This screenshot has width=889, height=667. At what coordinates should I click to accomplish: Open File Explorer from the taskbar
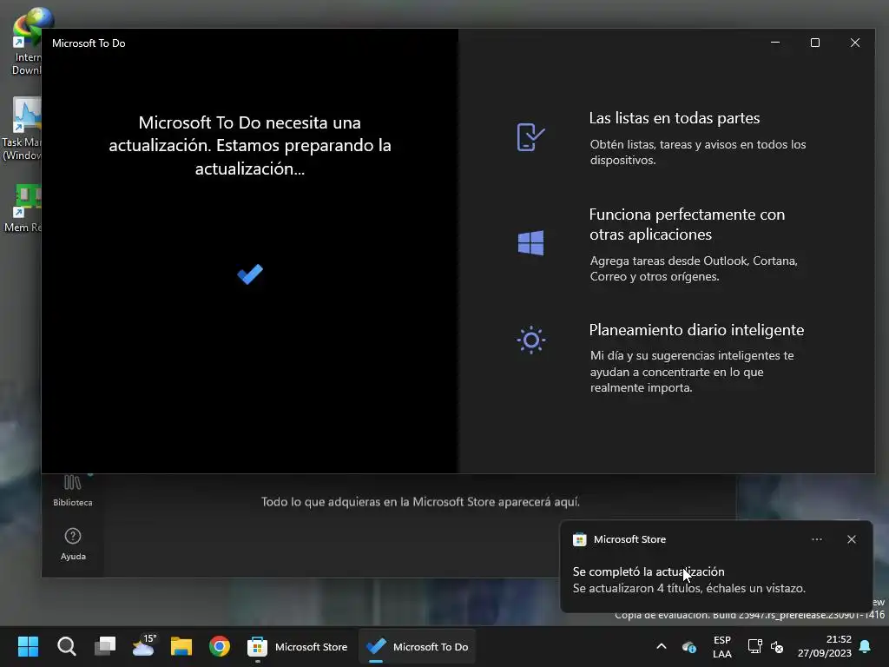181,646
